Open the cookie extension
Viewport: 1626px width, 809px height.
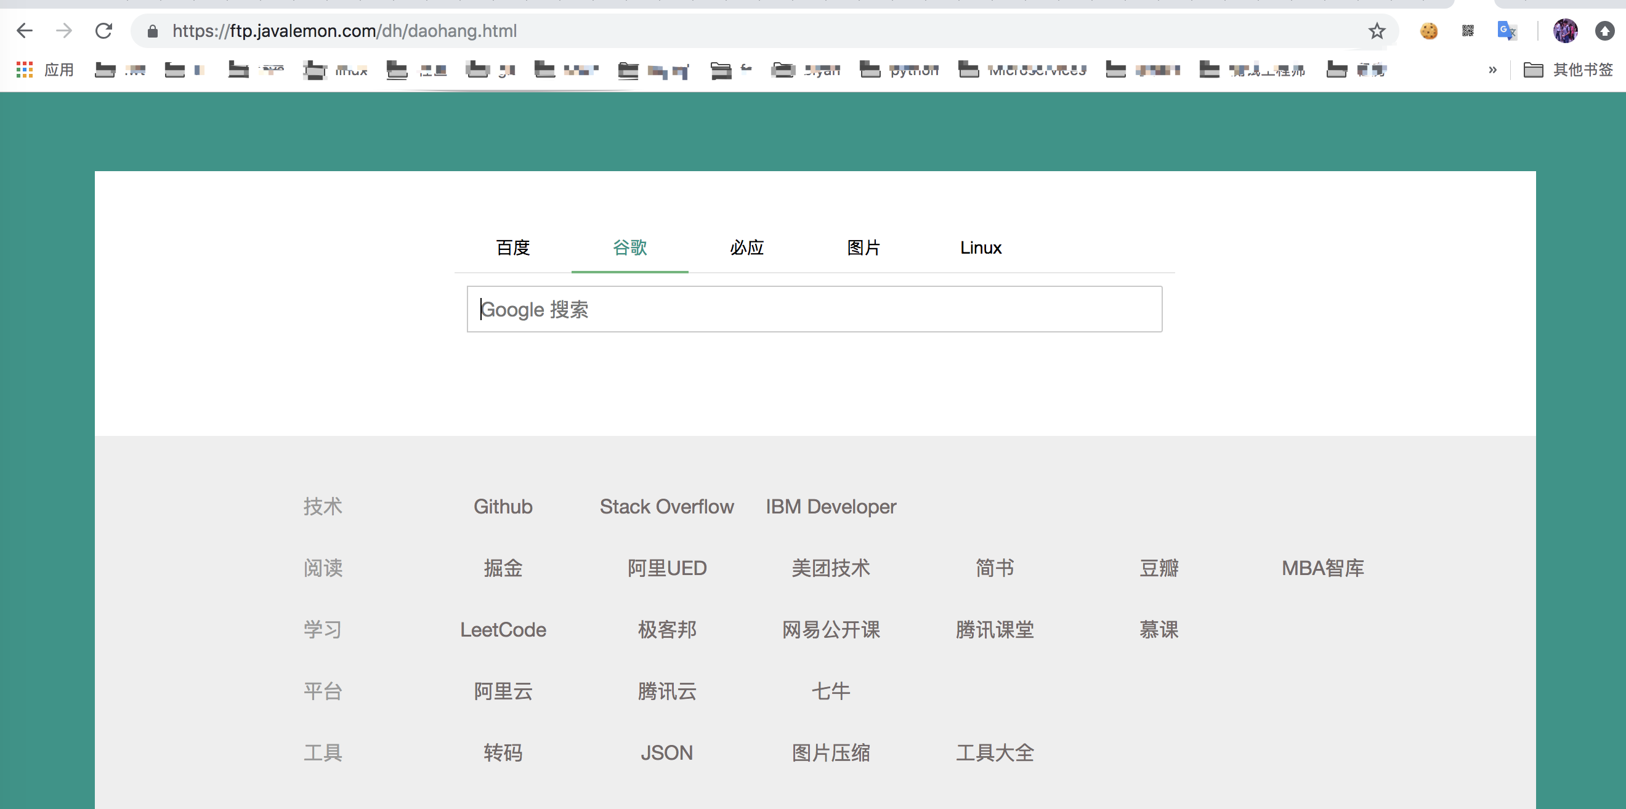[x=1428, y=31]
